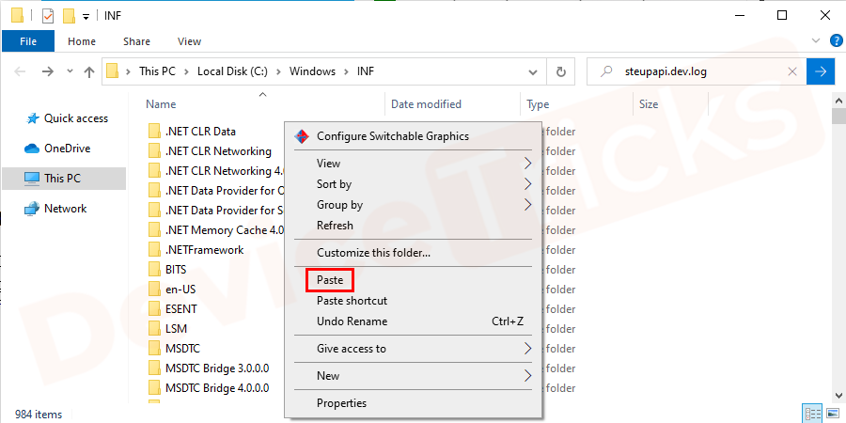This screenshot has height=423, width=846.
Task: Switch to the View ribbon tab
Action: 189,41
